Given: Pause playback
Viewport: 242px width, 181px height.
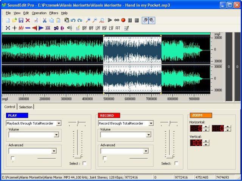Looking at the screenshot, I should point(130,20).
